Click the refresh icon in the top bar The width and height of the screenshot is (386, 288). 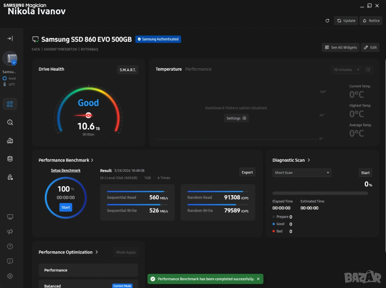327,21
